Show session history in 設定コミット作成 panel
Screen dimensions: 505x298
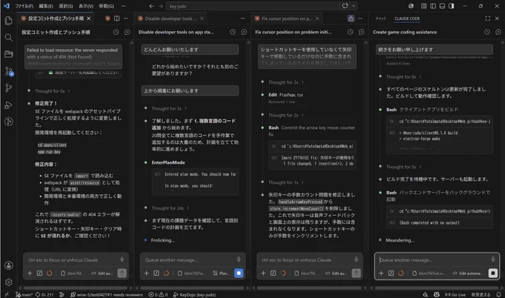116,32
